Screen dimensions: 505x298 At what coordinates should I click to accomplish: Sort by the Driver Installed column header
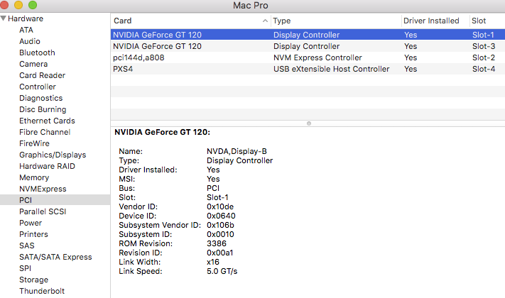pos(431,21)
